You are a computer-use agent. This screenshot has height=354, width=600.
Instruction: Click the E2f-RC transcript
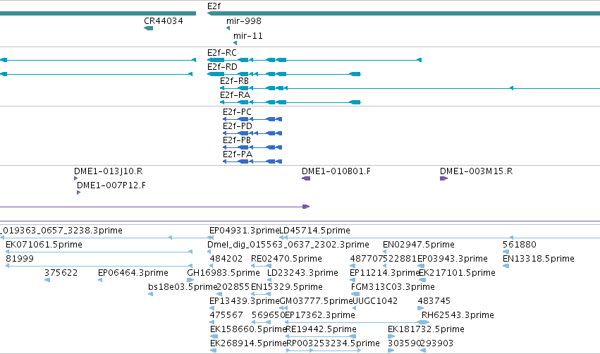pos(314,60)
